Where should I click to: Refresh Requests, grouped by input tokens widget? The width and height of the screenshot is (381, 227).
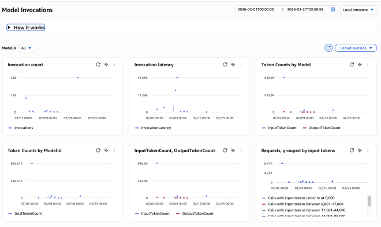(x=352, y=150)
